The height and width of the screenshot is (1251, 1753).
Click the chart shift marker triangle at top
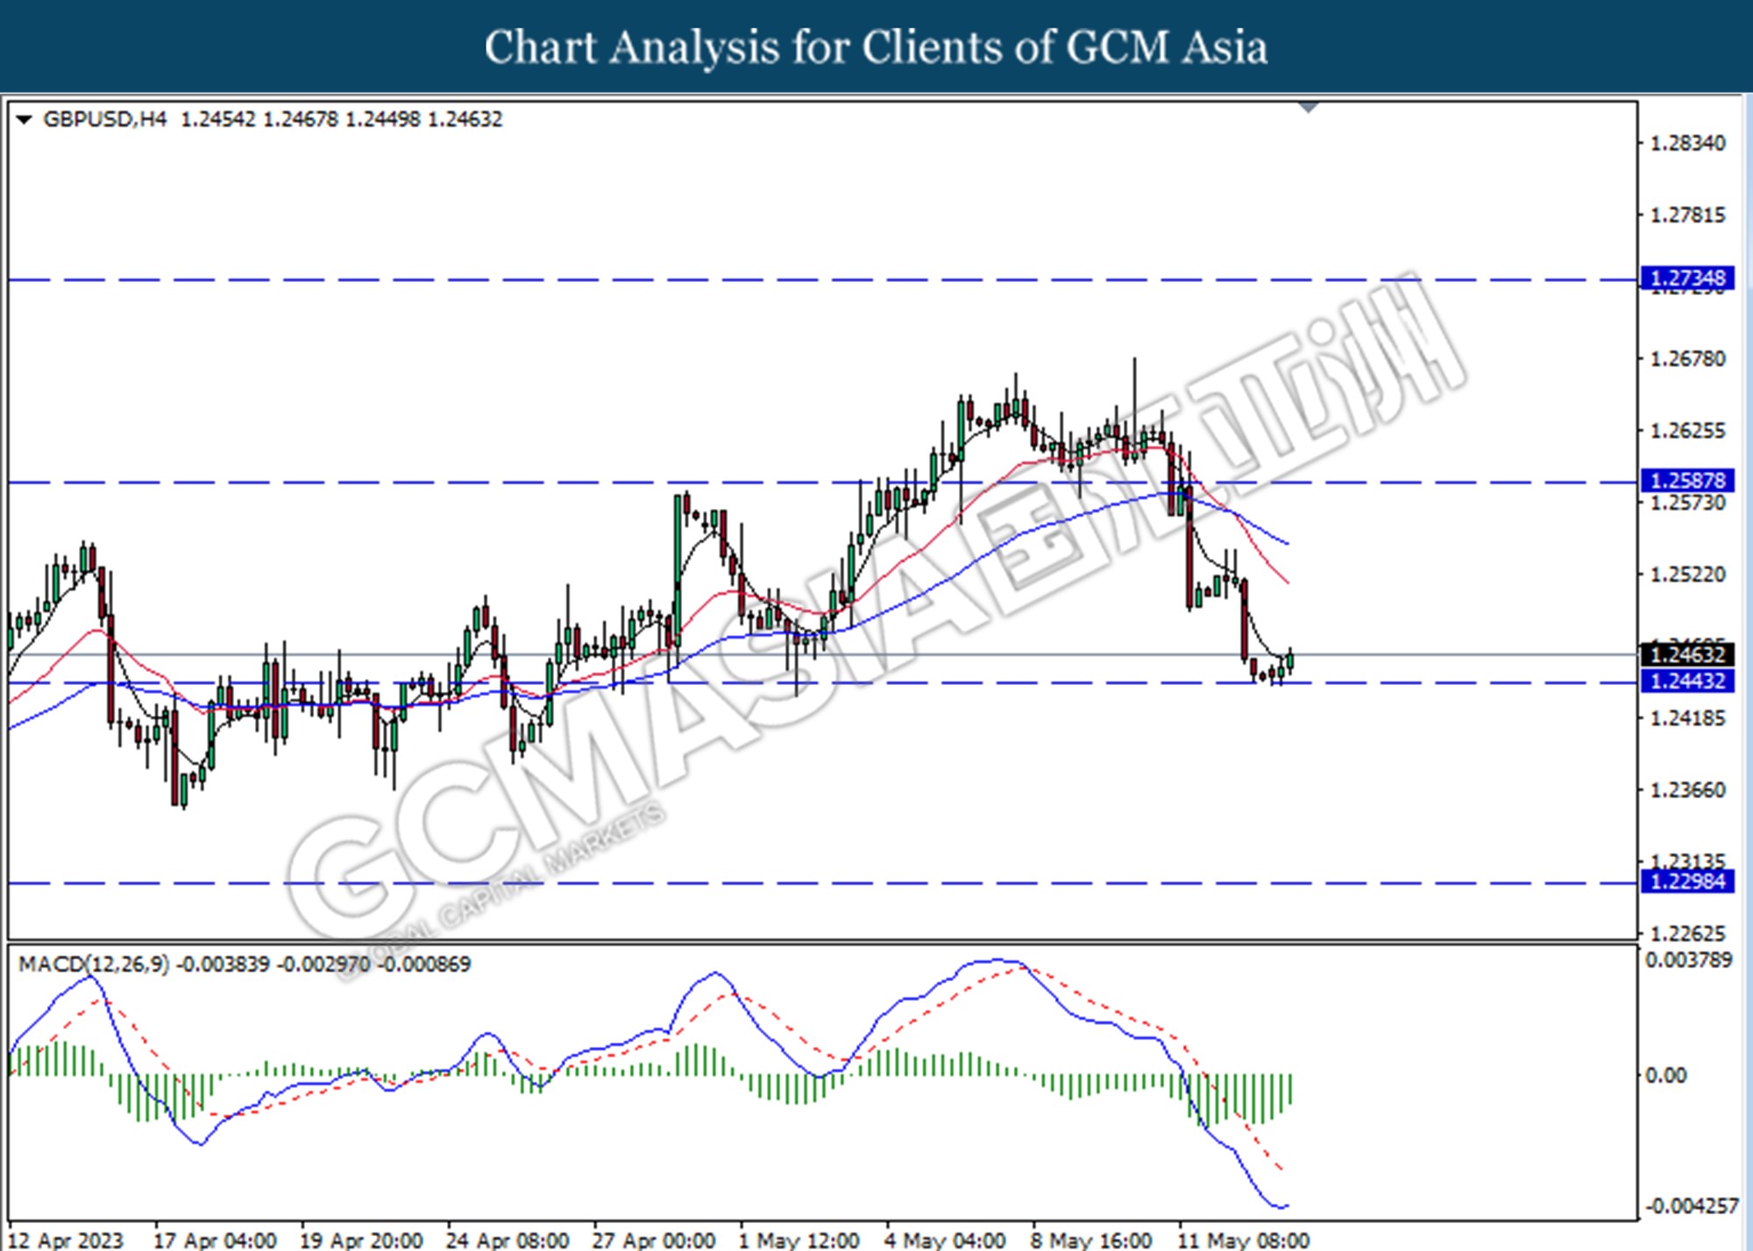(x=1309, y=108)
